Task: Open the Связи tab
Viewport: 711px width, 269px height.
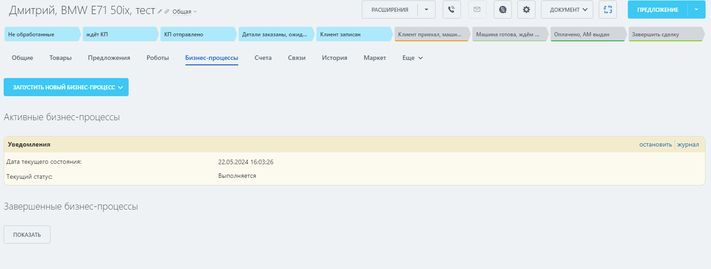Action: pyautogui.click(x=297, y=58)
